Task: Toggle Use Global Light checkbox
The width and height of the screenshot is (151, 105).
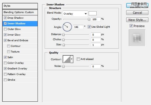Action: coord(89,27)
